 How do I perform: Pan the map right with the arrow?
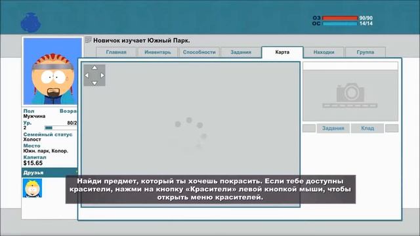[x=102, y=75]
